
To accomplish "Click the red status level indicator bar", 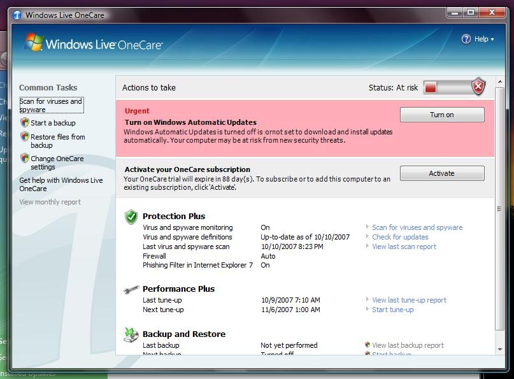I will tap(431, 87).
